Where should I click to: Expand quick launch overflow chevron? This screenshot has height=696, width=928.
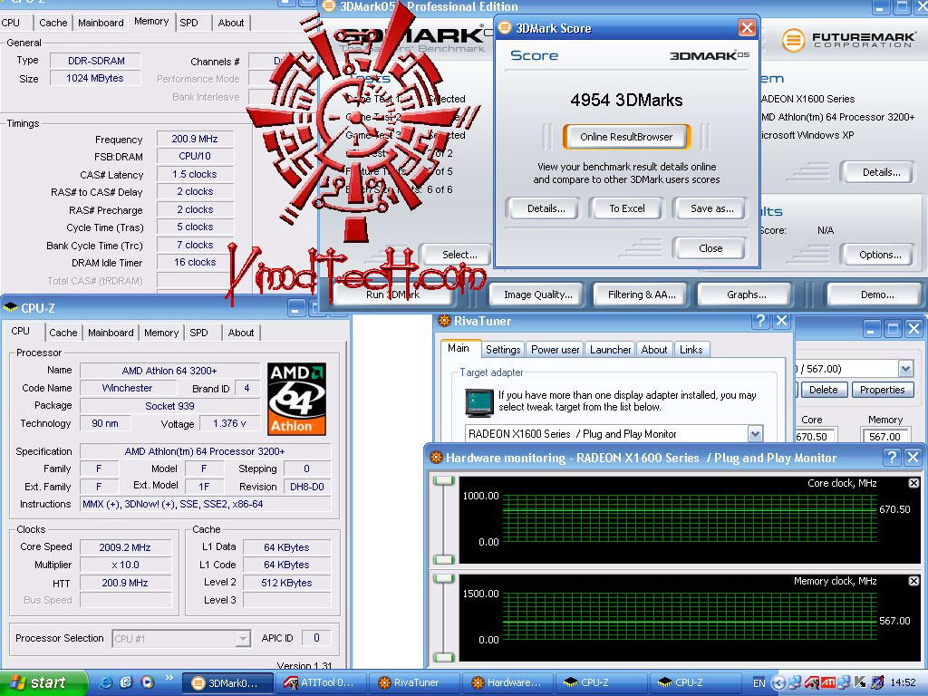[169, 678]
